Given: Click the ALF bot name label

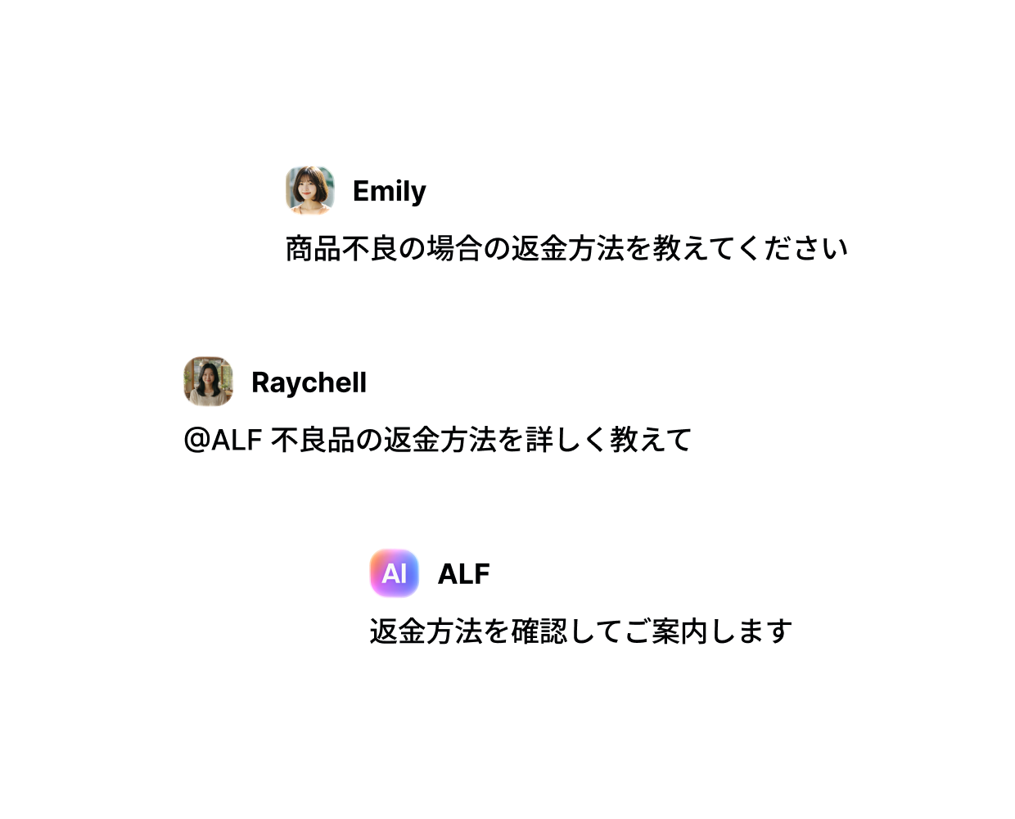Looking at the screenshot, I should [464, 574].
